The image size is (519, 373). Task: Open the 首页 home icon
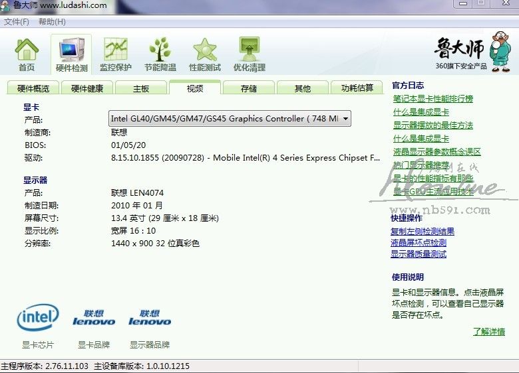coord(27,54)
